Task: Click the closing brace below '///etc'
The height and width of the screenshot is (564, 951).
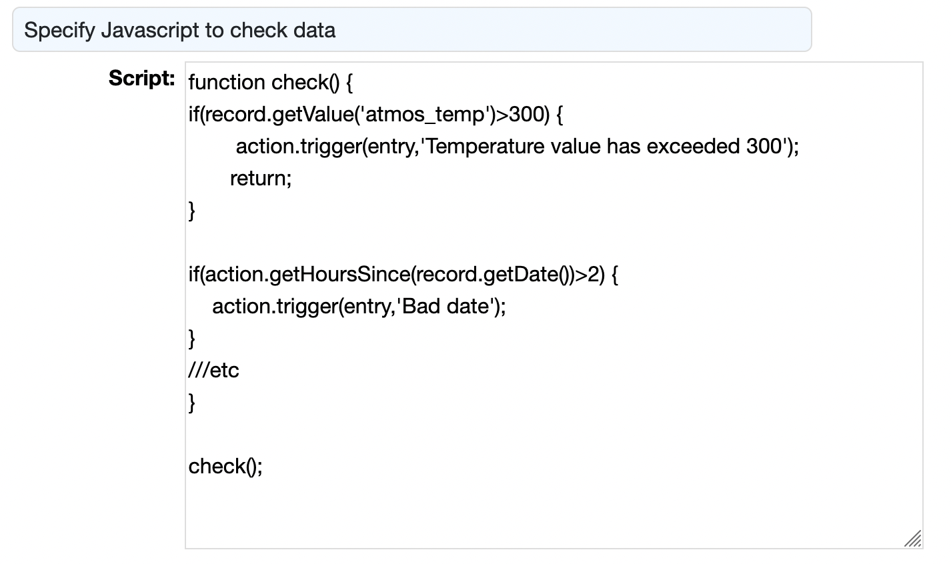Action: (x=193, y=402)
